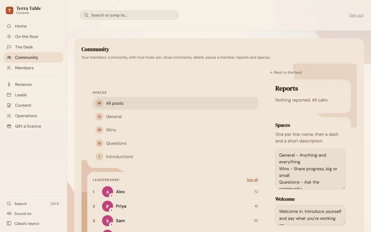The height and width of the screenshot is (232, 371).
Task: Click Sam's avatar in the leaderboard
Action: [x=108, y=221]
